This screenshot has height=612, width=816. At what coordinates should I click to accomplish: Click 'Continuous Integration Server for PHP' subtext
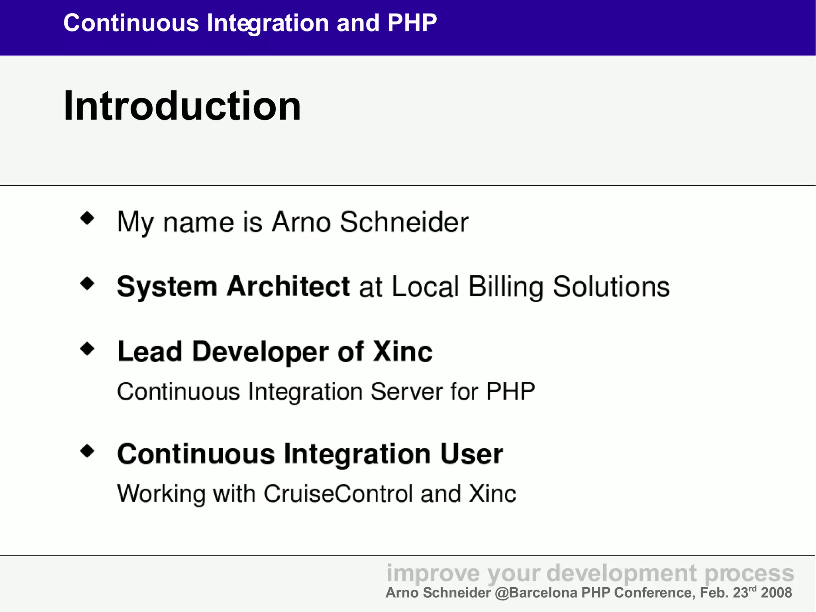(x=326, y=392)
